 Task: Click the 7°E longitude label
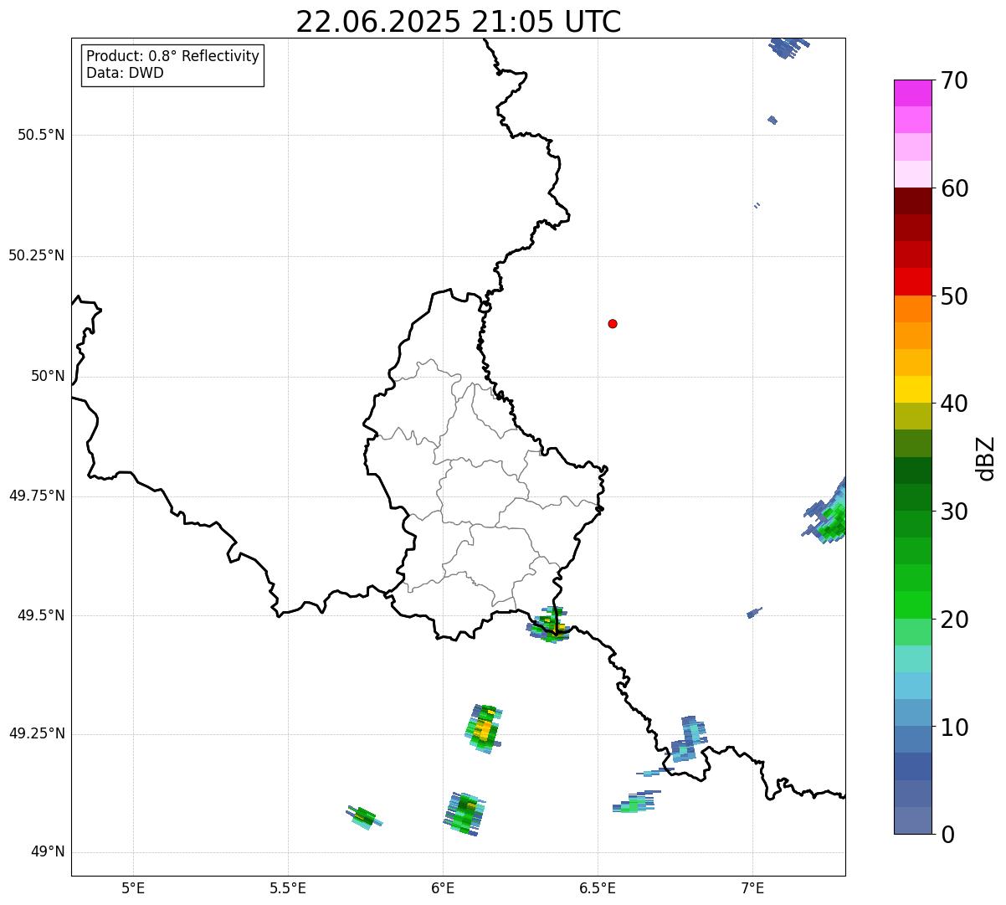tap(752, 887)
